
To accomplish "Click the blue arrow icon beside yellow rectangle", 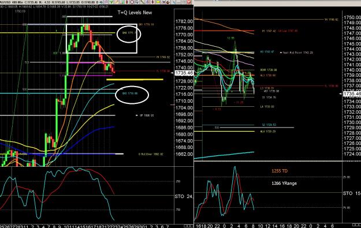I will tap(163, 2).
